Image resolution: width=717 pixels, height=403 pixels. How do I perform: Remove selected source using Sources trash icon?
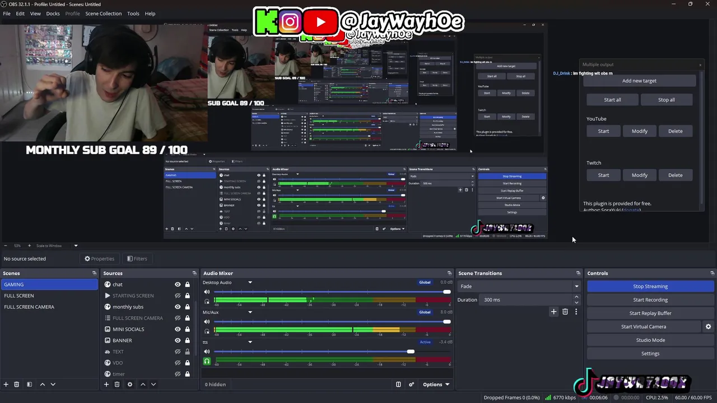117,385
